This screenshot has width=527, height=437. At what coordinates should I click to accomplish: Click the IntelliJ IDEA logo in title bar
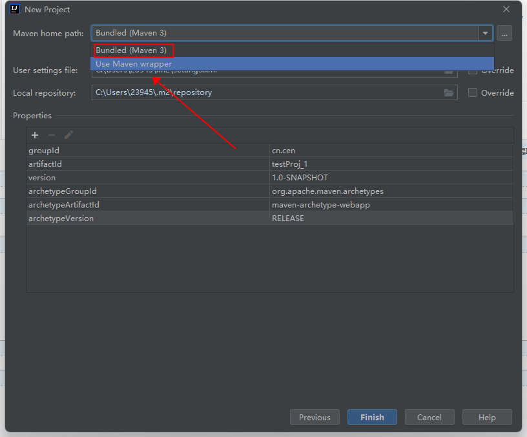15,9
